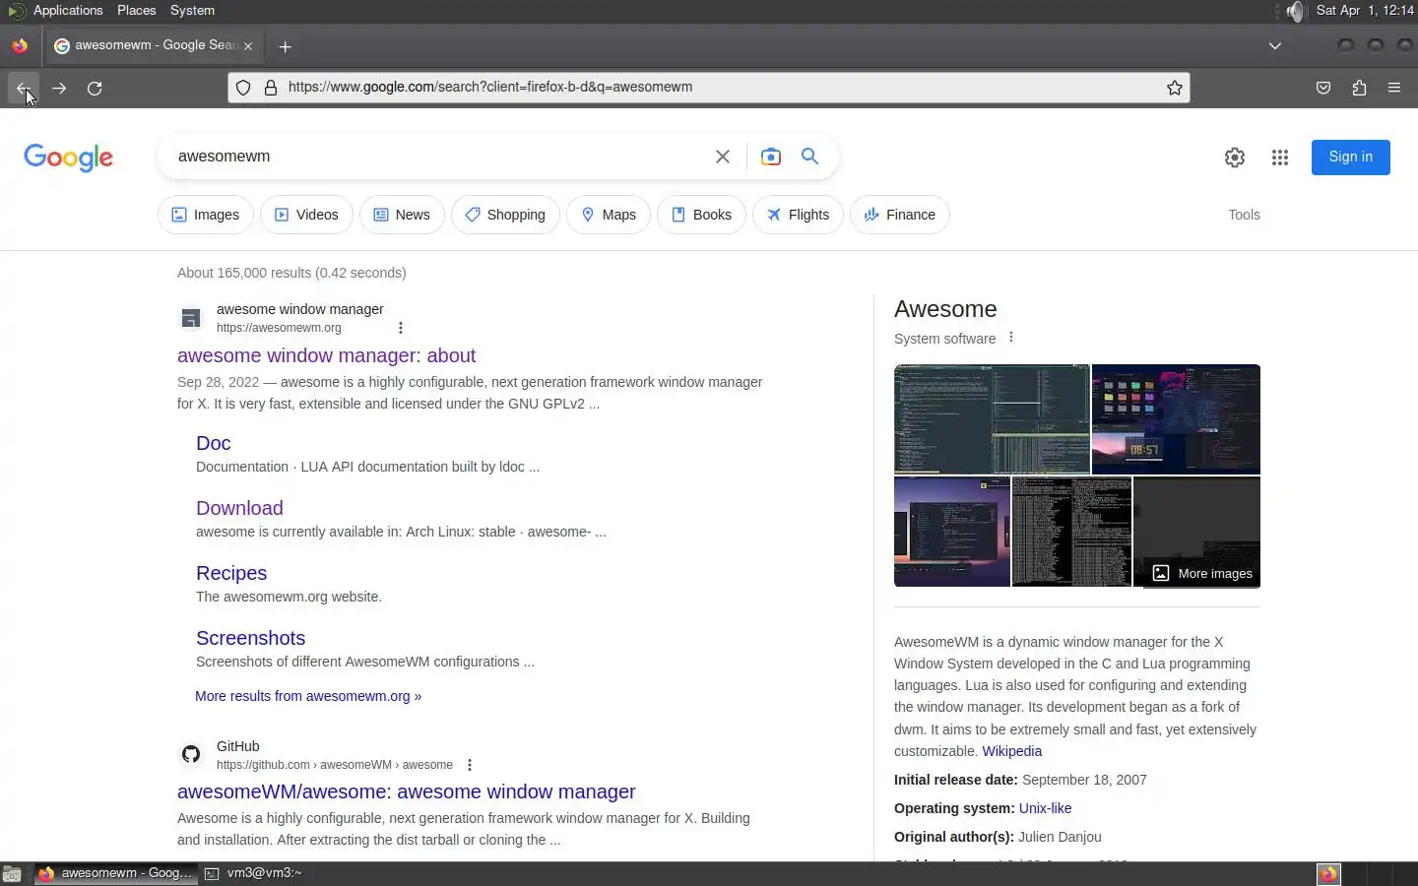Open the Unix-like operating system link
Viewport: 1418px width, 886px height.
pos(1045,808)
